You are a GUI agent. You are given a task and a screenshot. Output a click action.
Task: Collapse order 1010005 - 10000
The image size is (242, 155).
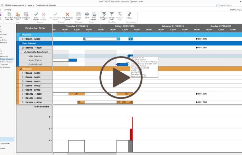pos(23,48)
